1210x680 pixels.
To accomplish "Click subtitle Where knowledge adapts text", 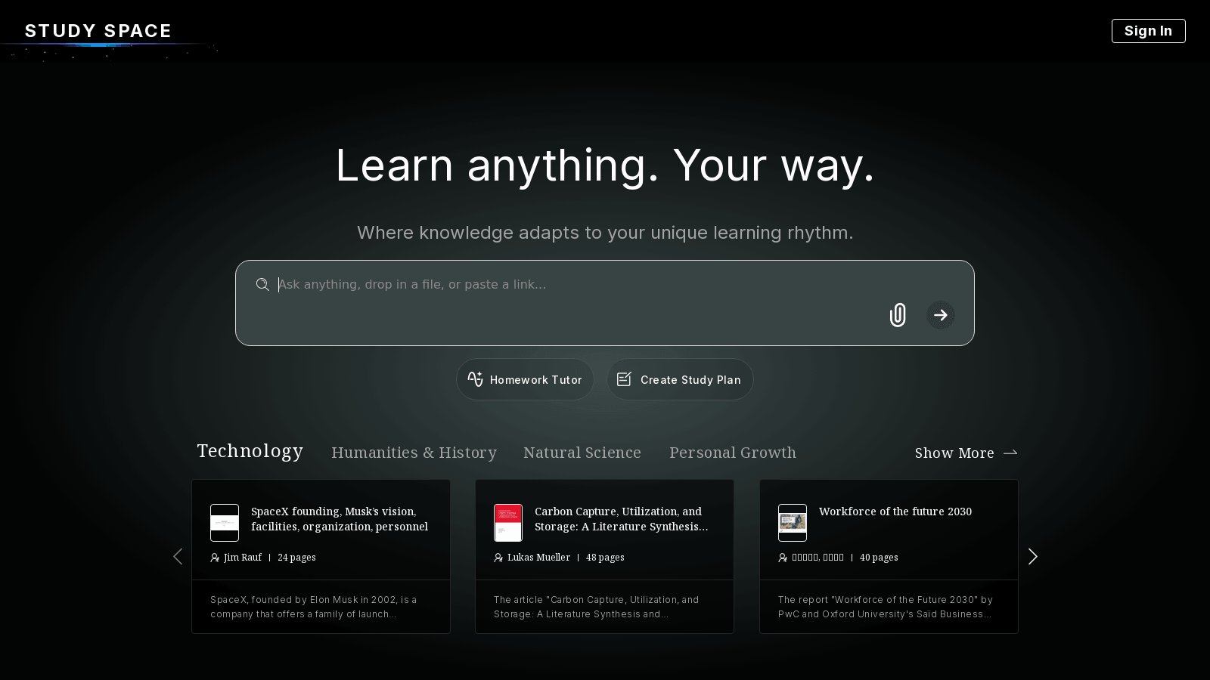I will [605, 233].
